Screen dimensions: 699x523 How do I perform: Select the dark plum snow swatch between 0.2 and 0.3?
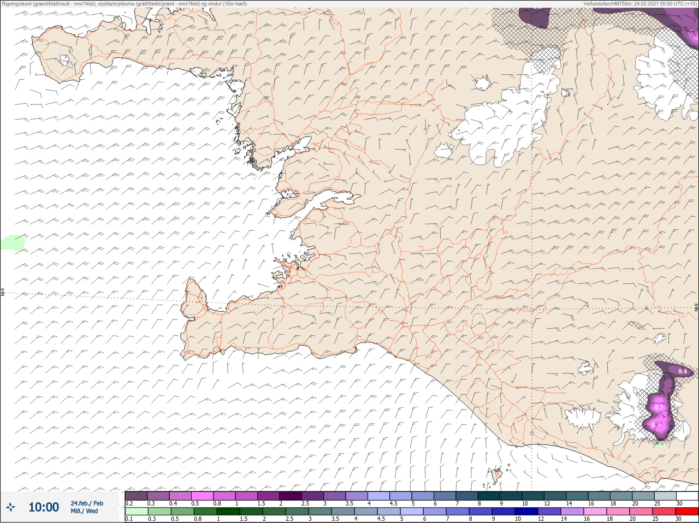(x=136, y=495)
